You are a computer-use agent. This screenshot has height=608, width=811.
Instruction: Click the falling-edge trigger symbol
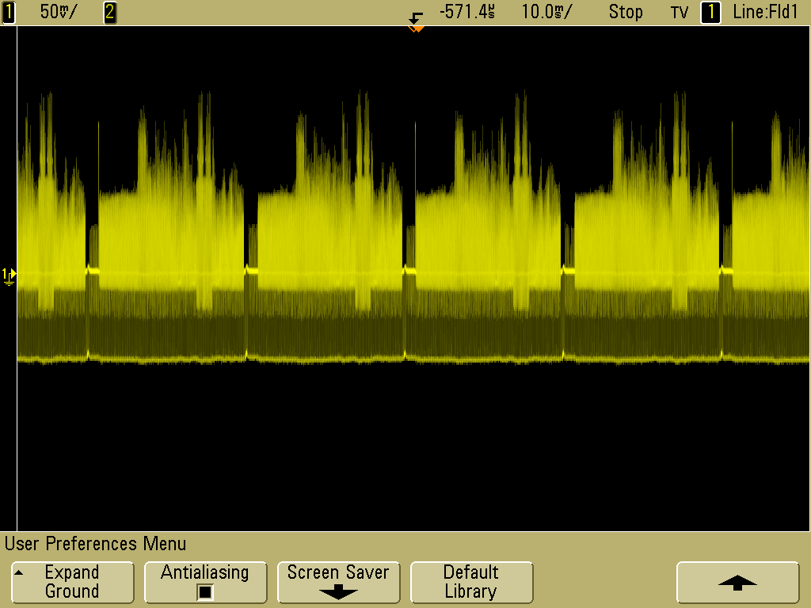417,16
